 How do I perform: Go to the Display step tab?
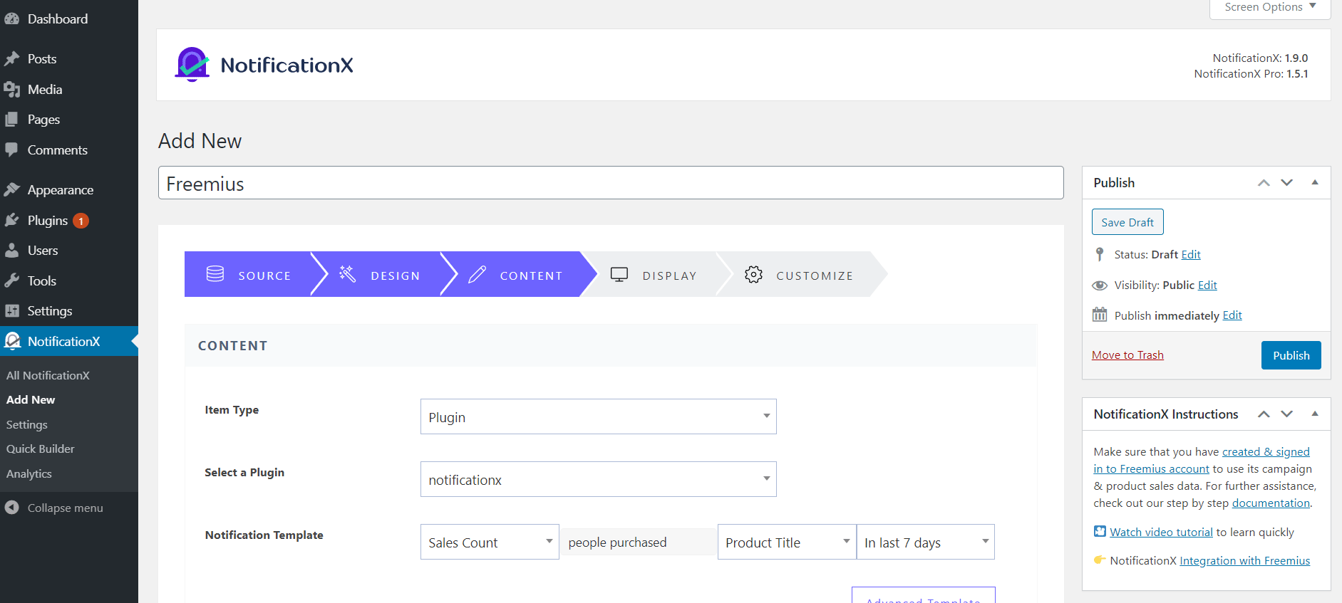tap(654, 274)
